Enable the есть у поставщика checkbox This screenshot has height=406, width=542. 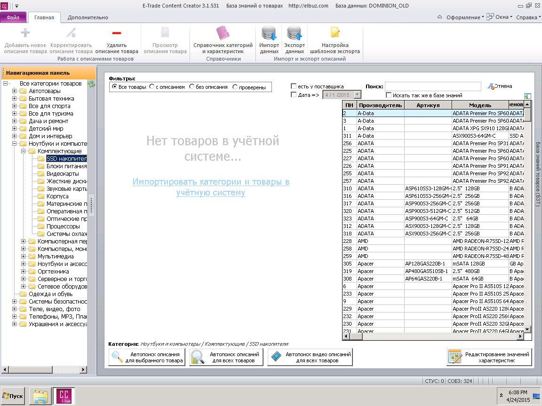click(x=294, y=86)
